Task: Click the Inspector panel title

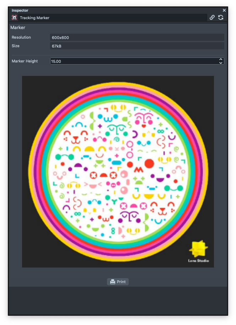Action: click(20, 10)
